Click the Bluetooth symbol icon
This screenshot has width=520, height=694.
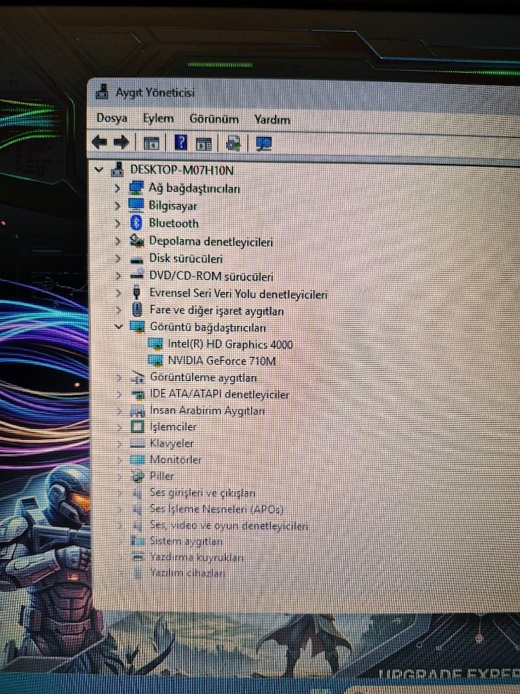(136, 222)
